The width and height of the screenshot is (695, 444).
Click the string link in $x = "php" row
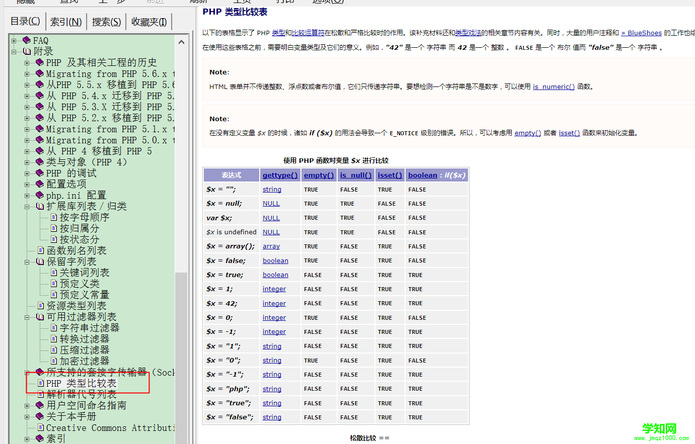point(272,389)
